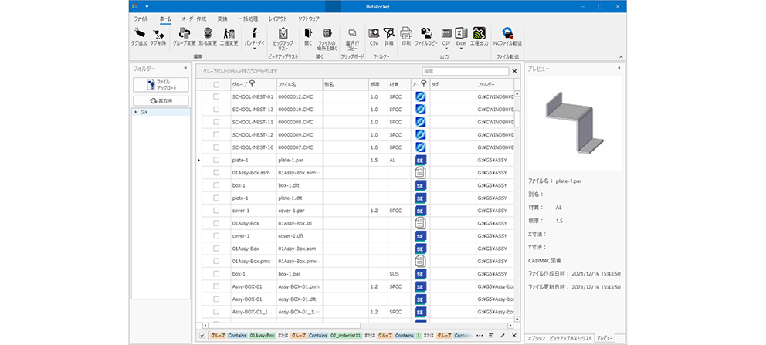Switch to the ソフトウェア tab

pyautogui.click(x=309, y=19)
